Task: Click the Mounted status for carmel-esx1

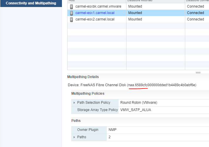Action: point(135,13)
